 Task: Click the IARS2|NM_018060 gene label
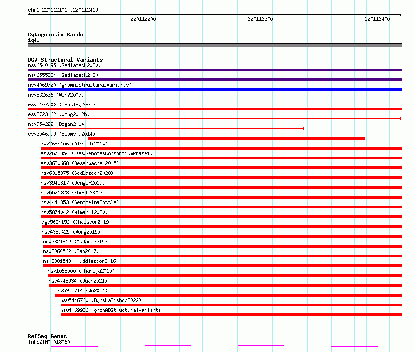[x=49, y=342]
